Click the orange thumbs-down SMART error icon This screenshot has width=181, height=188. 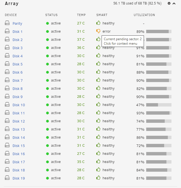point(98,31)
